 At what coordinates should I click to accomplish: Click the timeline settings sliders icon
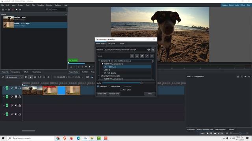[3, 77]
